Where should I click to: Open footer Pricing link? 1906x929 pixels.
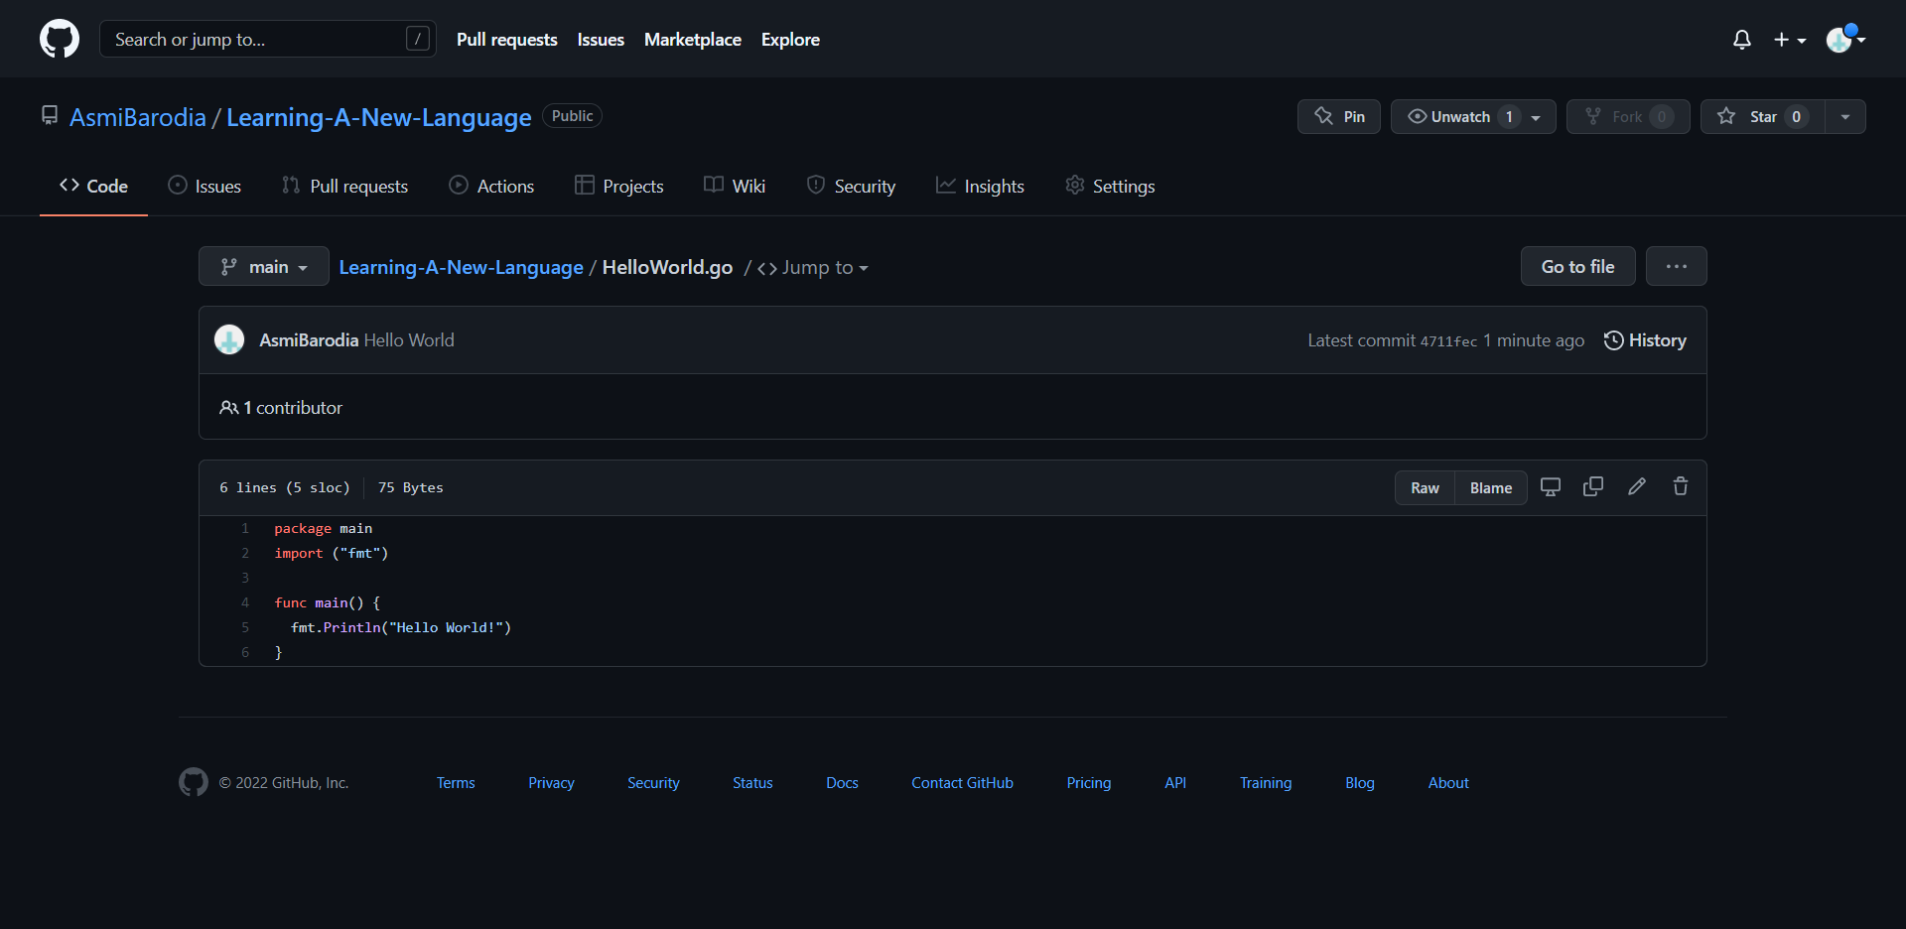tap(1089, 783)
